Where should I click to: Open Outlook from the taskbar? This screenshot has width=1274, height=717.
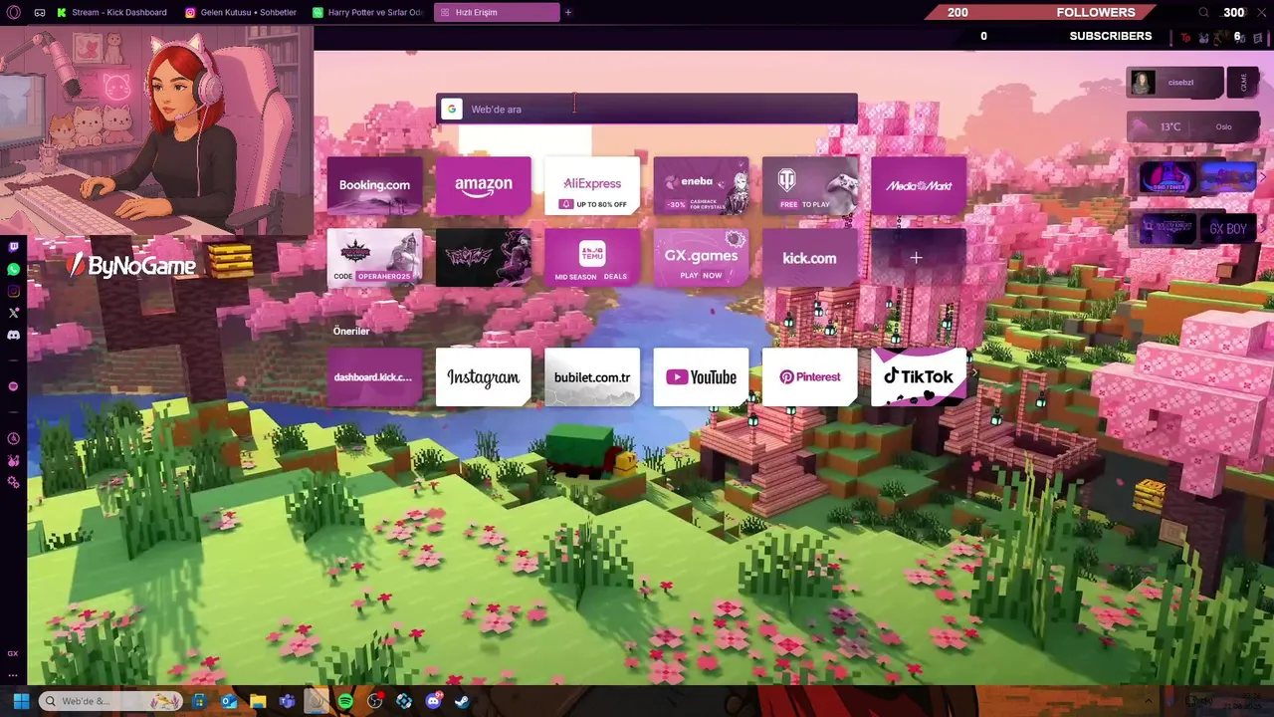pos(229,701)
